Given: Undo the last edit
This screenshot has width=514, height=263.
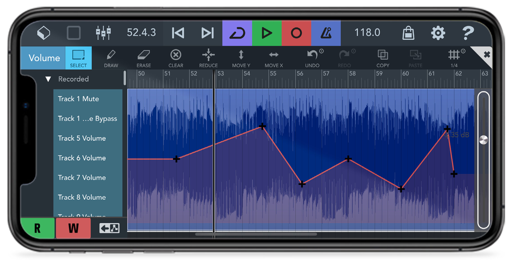Looking at the screenshot, I should coord(312,59).
